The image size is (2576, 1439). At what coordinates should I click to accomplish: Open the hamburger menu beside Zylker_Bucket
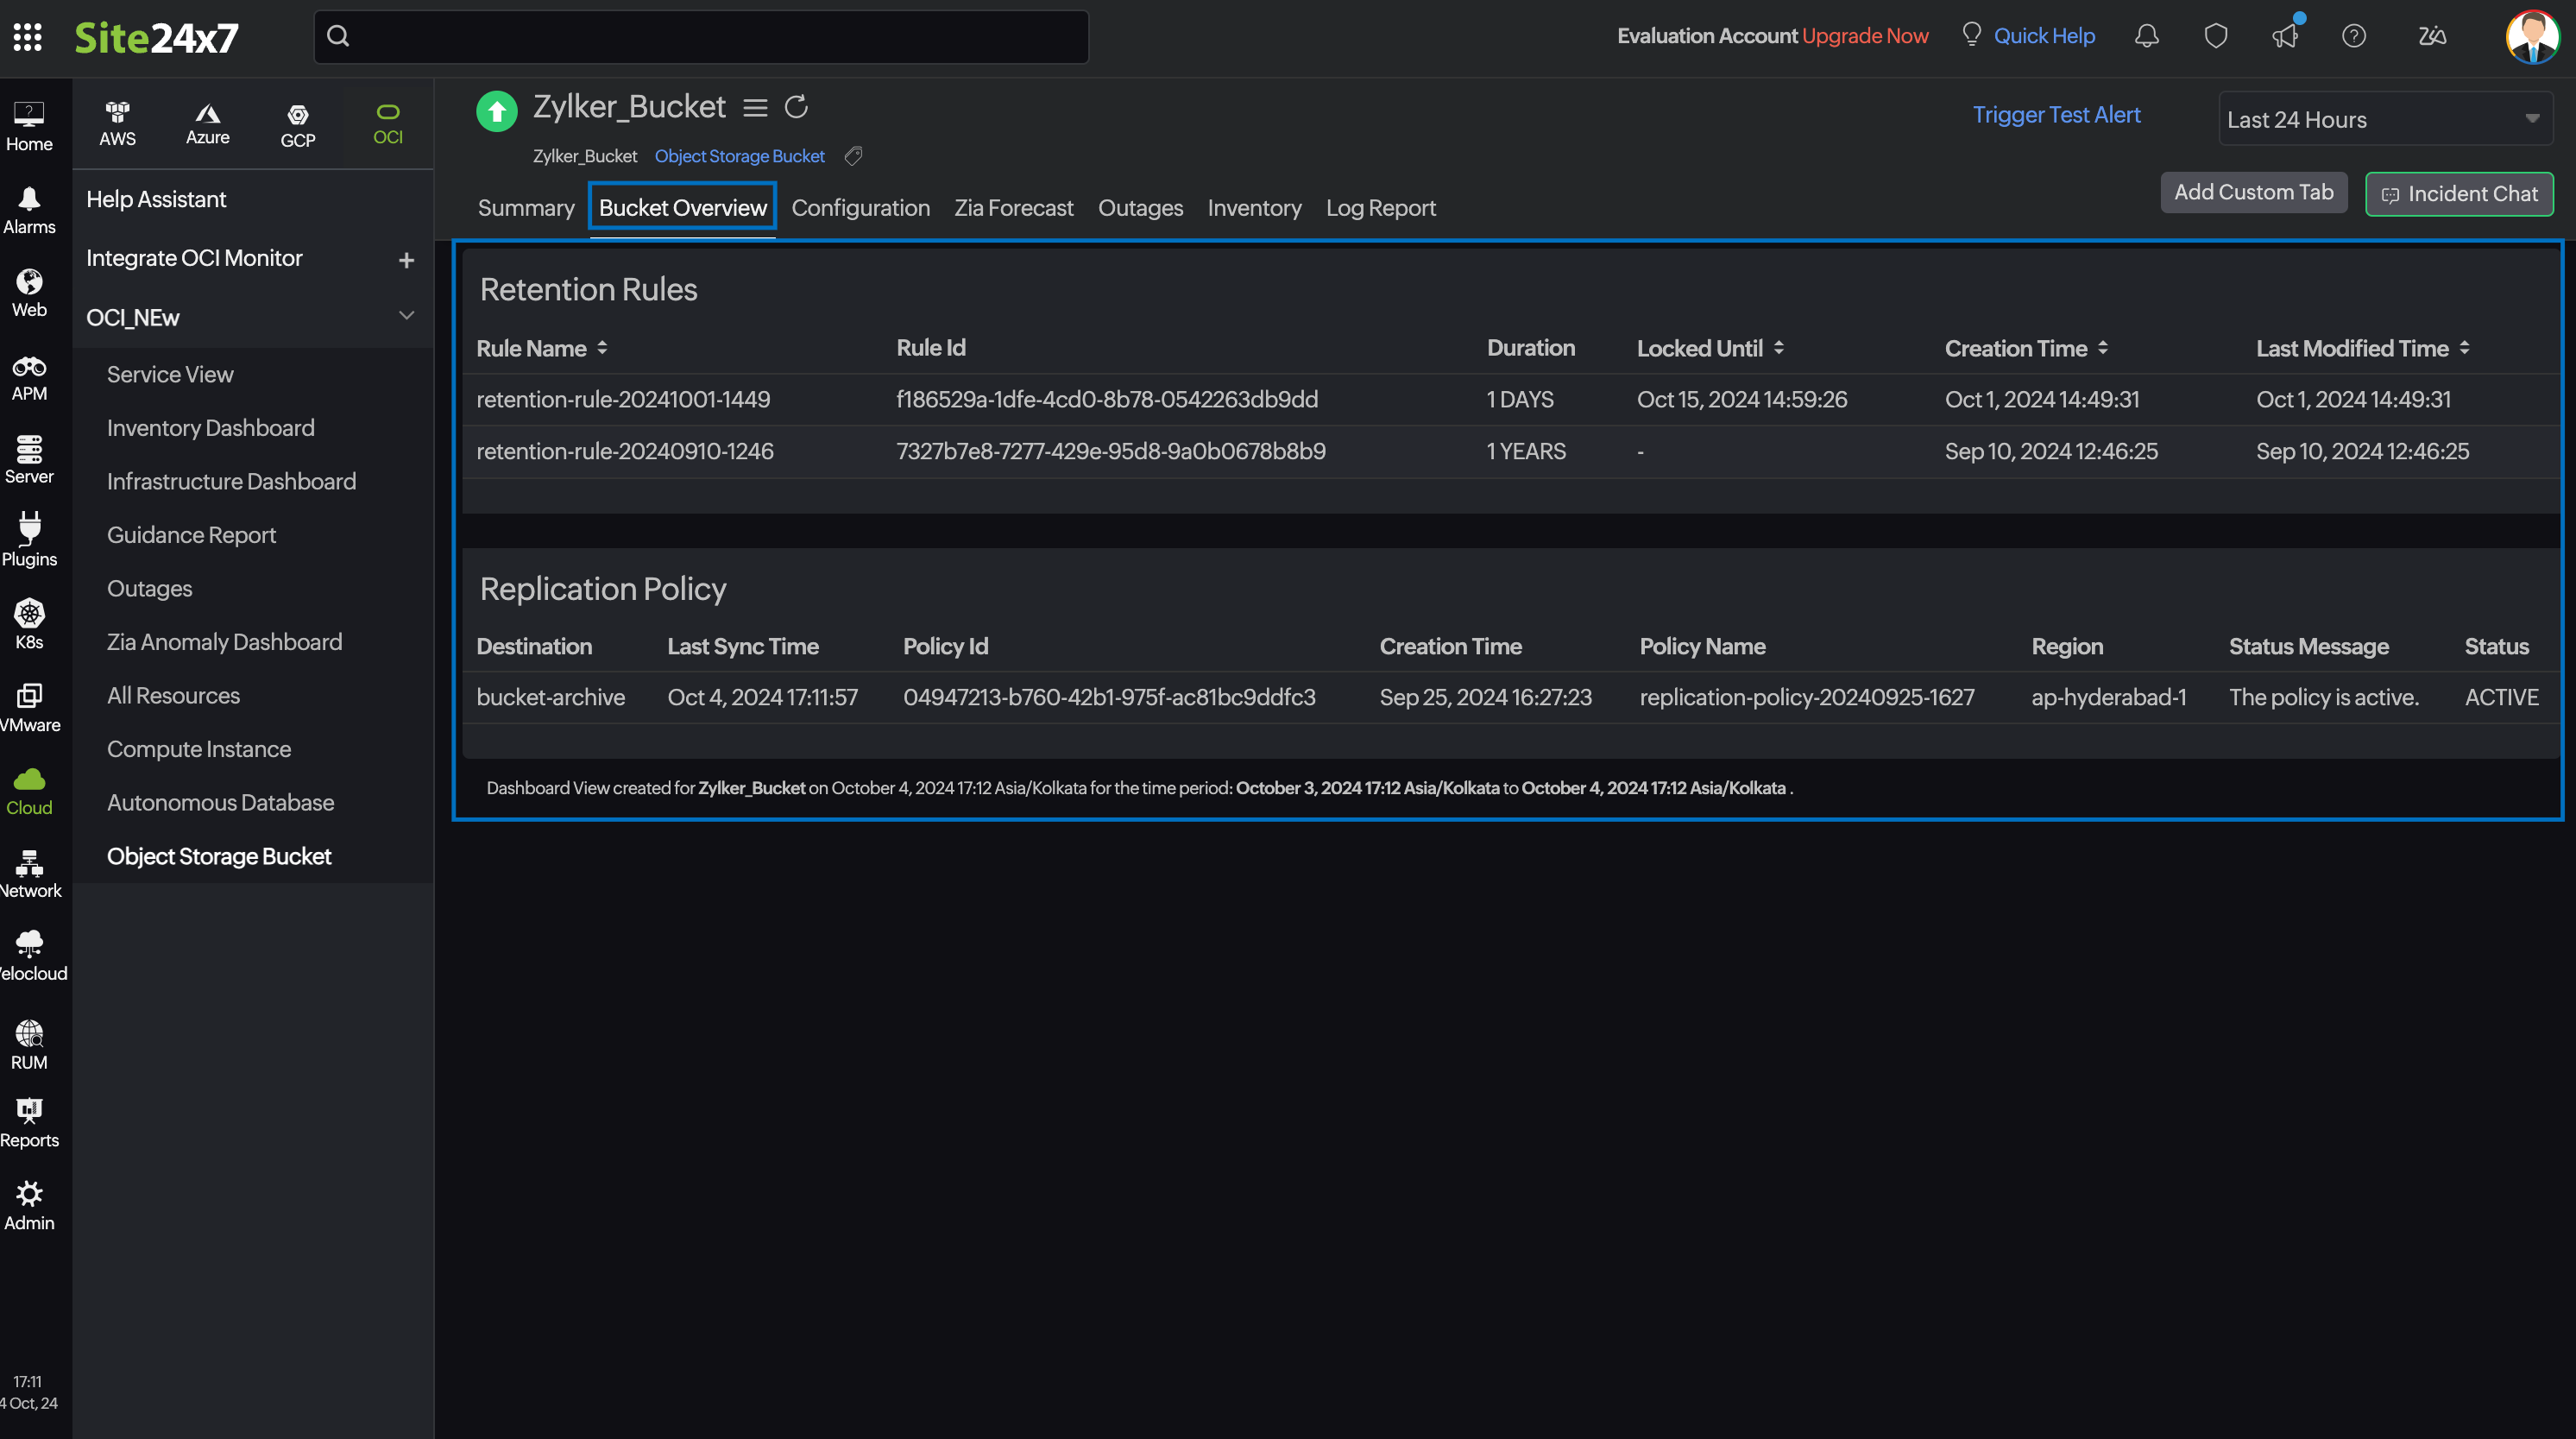point(755,107)
